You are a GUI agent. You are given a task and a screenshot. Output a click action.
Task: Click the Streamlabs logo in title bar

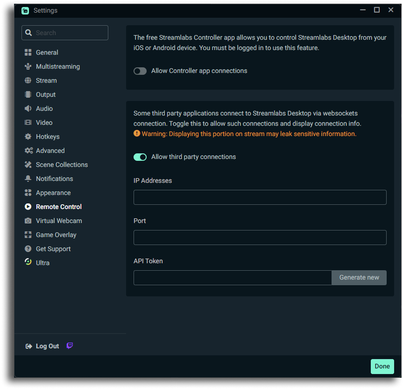[x=25, y=11]
